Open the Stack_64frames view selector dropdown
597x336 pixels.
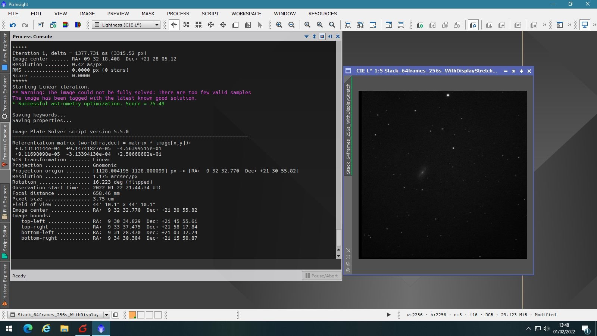[x=59, y=315]
